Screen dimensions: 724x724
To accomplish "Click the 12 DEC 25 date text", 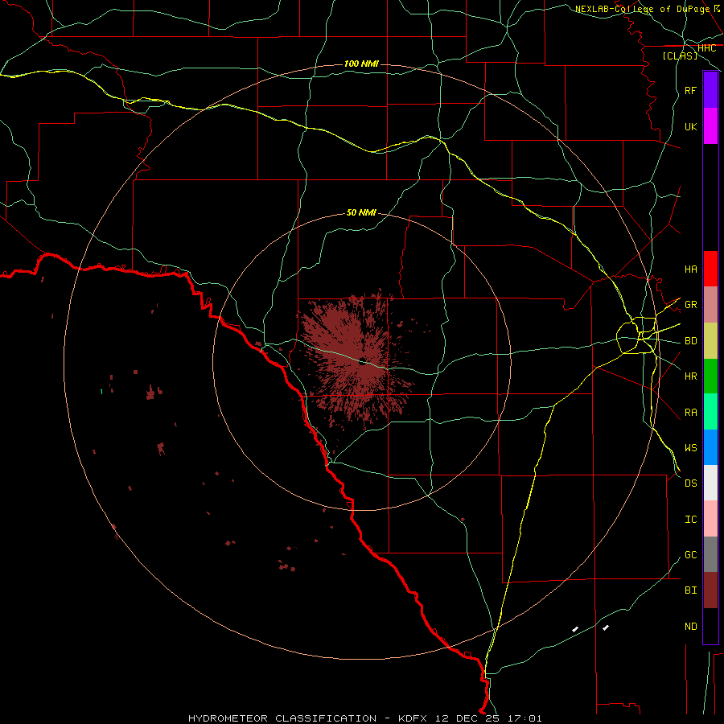I will point(467,718).
